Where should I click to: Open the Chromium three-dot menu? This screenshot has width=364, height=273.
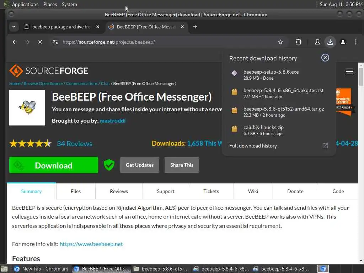[355, 42]
